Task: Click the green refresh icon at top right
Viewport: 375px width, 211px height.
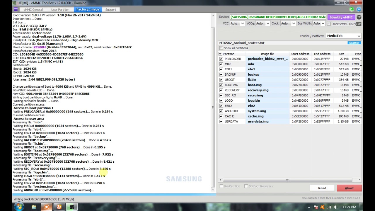Action: pos(352,10)
